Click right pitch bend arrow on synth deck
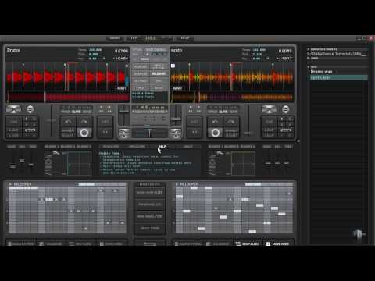Screen dimensions: 375x281 231,122
